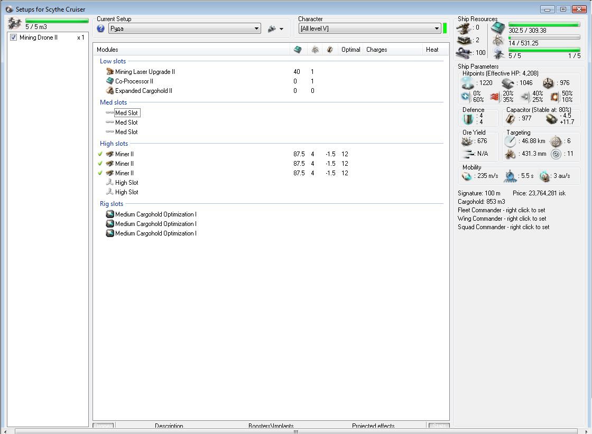This screenshot has width=592, height=434.
Task: Click the targeting range icon
Action: click(510, 141)
